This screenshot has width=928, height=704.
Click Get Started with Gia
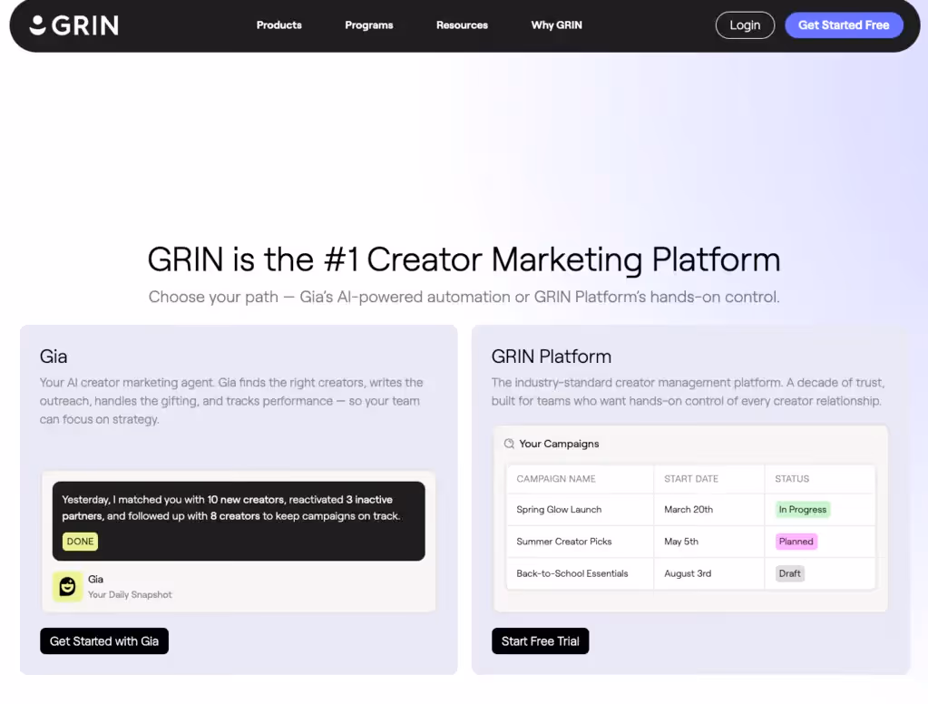click(103, 640)
